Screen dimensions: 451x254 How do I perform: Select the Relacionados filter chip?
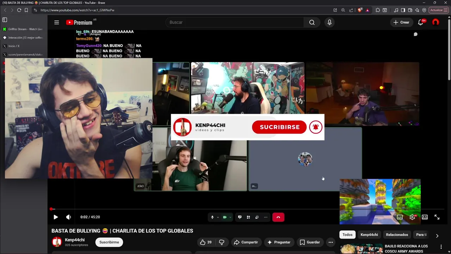click(397, 235)
